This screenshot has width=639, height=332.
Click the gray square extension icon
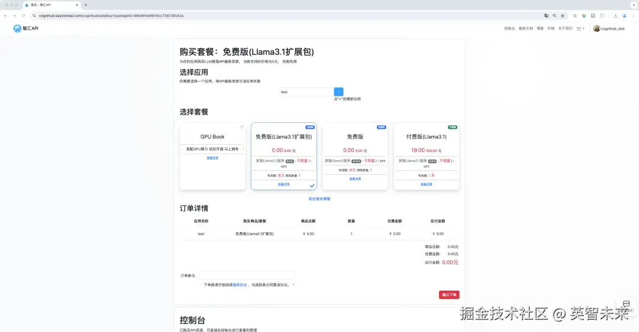click(x=593, y=15)
